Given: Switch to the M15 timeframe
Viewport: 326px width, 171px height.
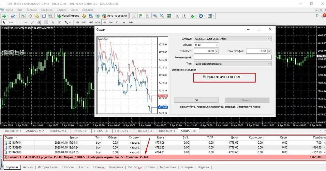Looking at the screenshot, I should coord(91,22).
